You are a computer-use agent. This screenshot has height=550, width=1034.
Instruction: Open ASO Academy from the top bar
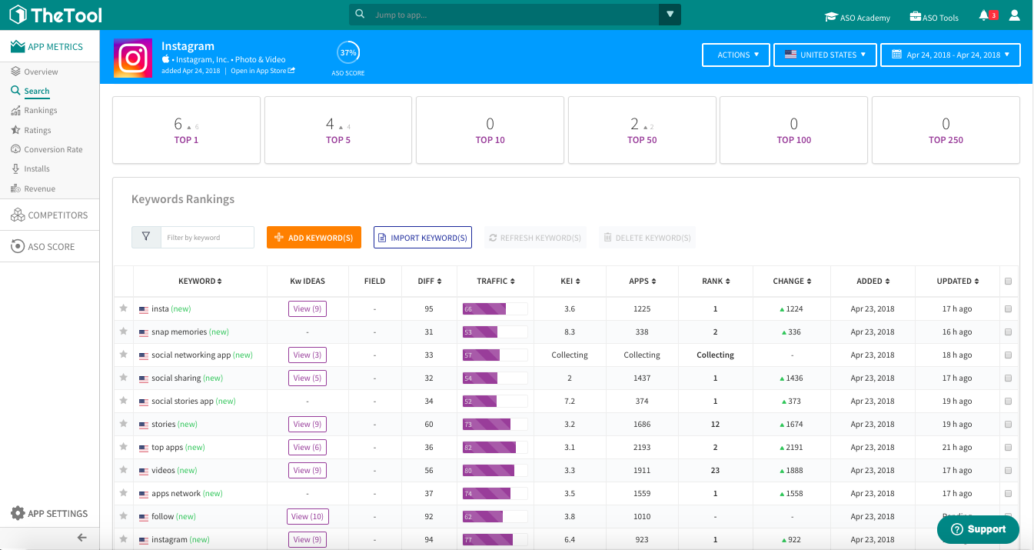pos(857,17)
